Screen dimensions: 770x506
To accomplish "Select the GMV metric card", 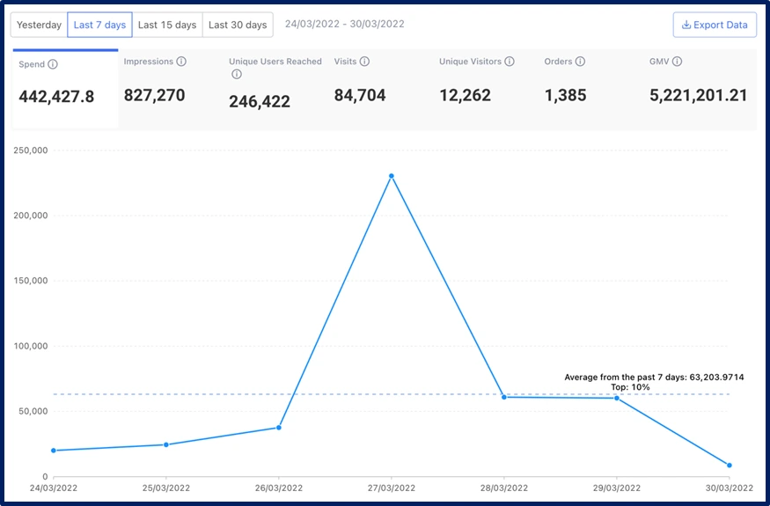I will (698, 88).
